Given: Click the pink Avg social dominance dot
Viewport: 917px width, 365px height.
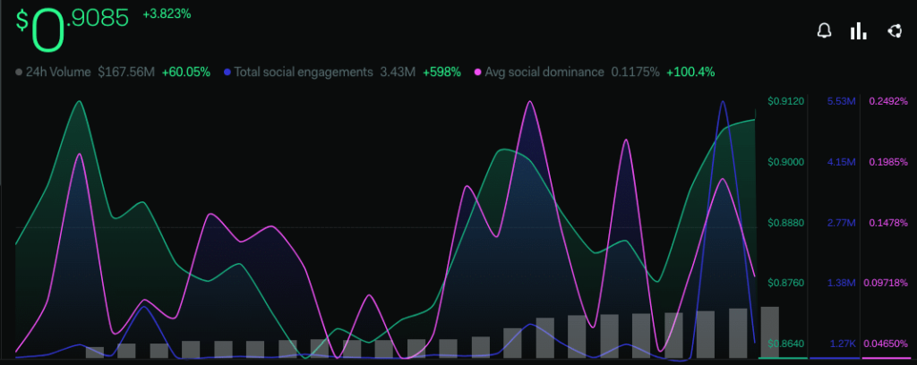Looking at the screenshot, I should [x=478, y=72].
